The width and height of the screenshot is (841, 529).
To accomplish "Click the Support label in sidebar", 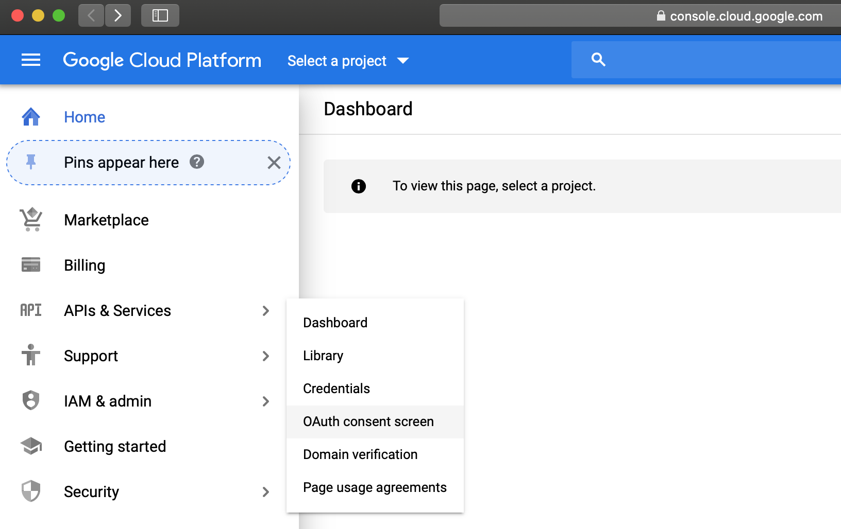I will 91,356.
